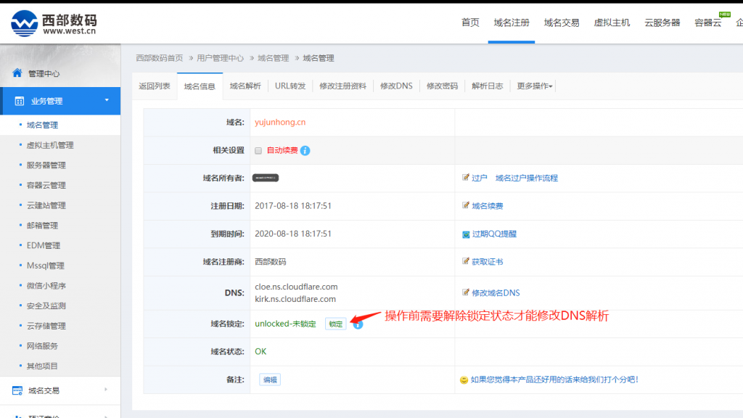Enable the 自动续费 checkbox
The image size is (743, 418).
(x=258, y=151)
